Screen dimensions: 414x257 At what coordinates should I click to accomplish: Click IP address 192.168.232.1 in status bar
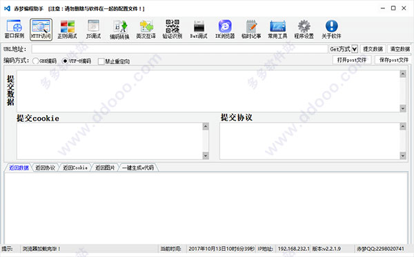click(294, 249)
